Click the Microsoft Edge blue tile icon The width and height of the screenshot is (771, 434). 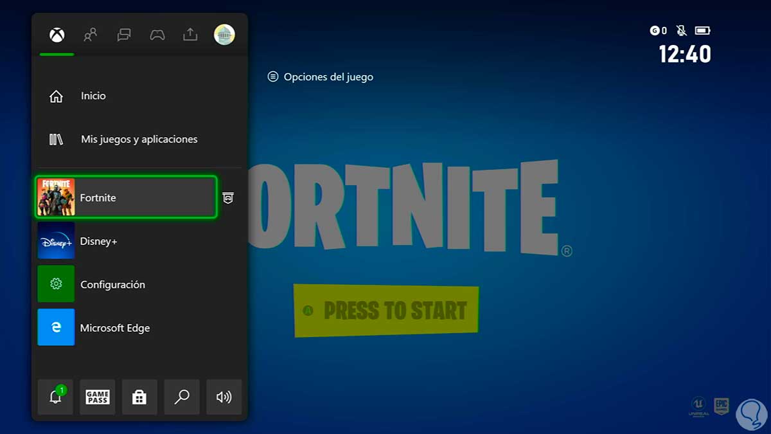(x=56, y=327)
